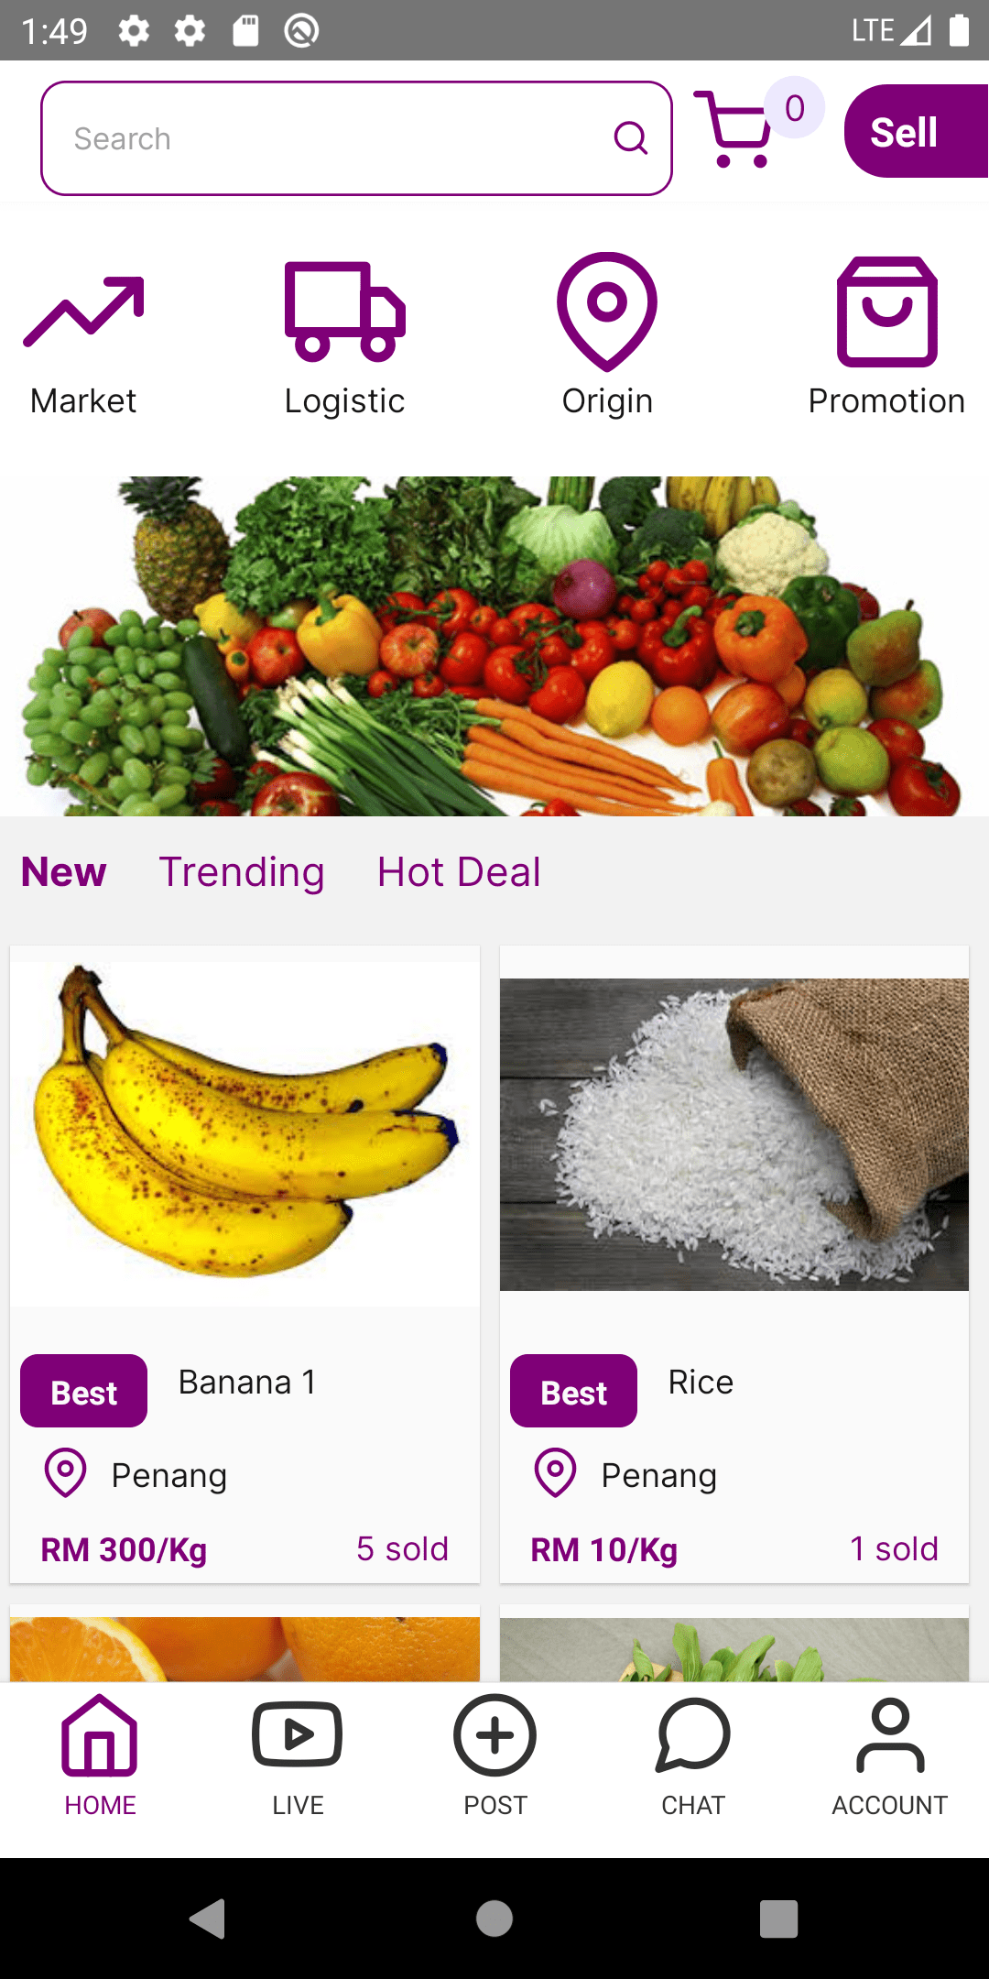
Task: Tap the fruits and vegetables banner
Action: tap(494, 646)
